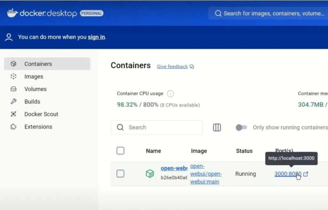Click the search magnifier icon in the header

[218, 13]
